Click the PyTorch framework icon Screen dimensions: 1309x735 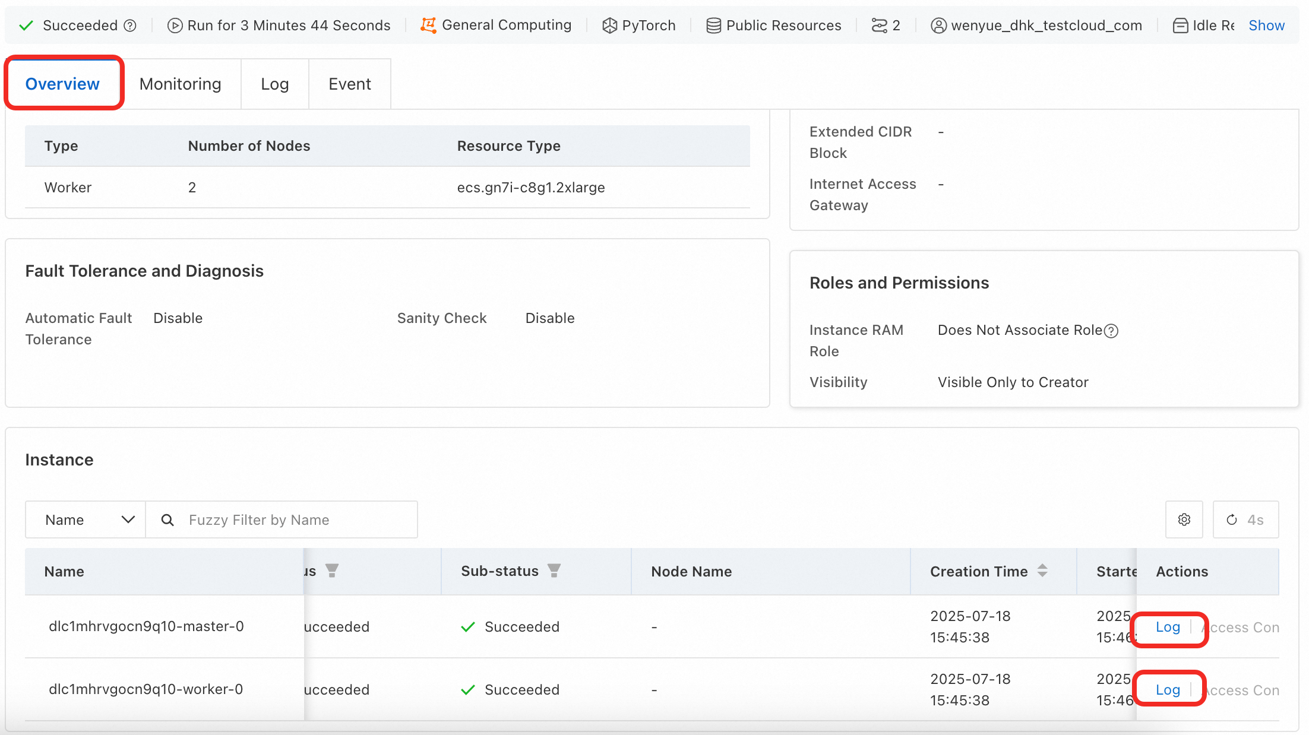coord(609,26)
